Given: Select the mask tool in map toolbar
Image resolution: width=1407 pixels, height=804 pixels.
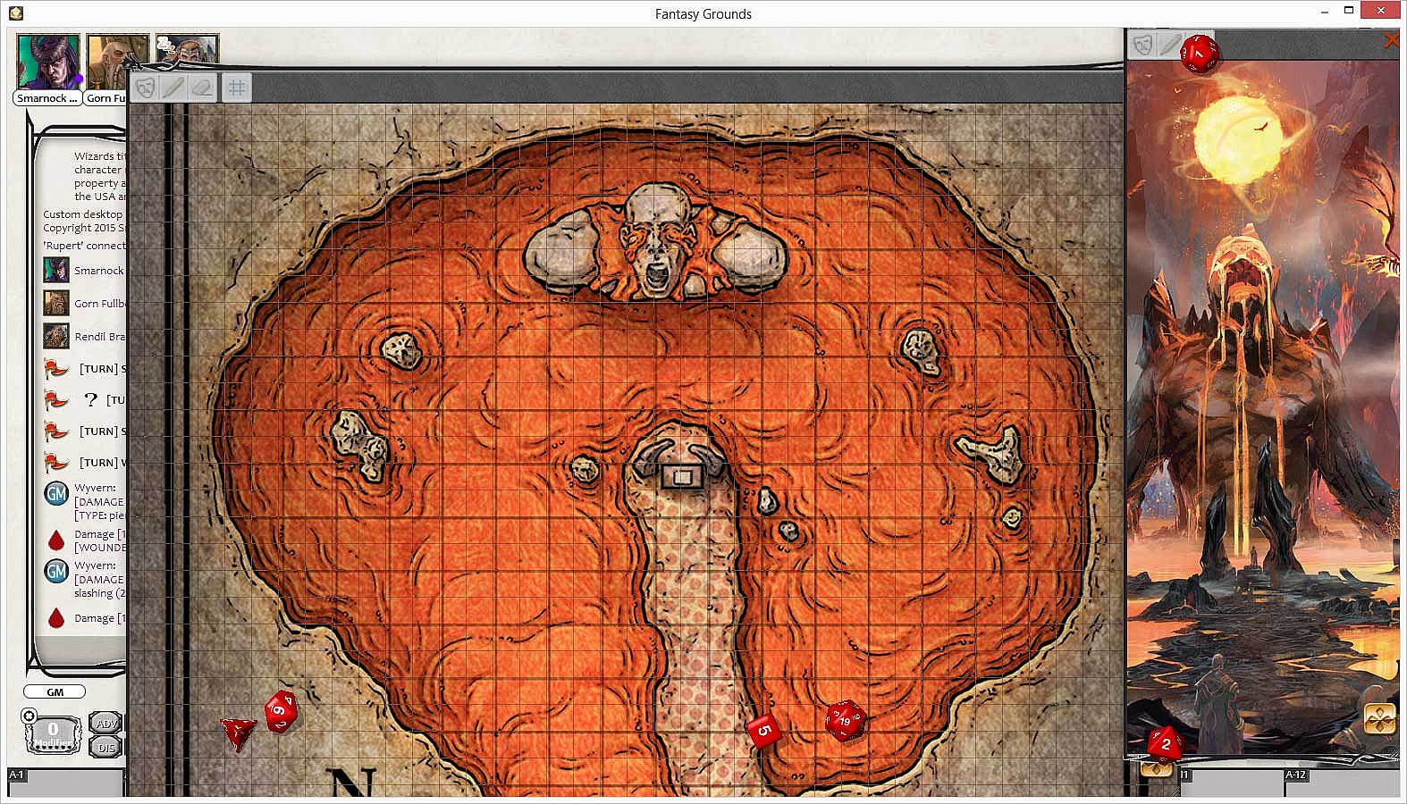Looking at the screenshot, I should [x=146, y=88].
